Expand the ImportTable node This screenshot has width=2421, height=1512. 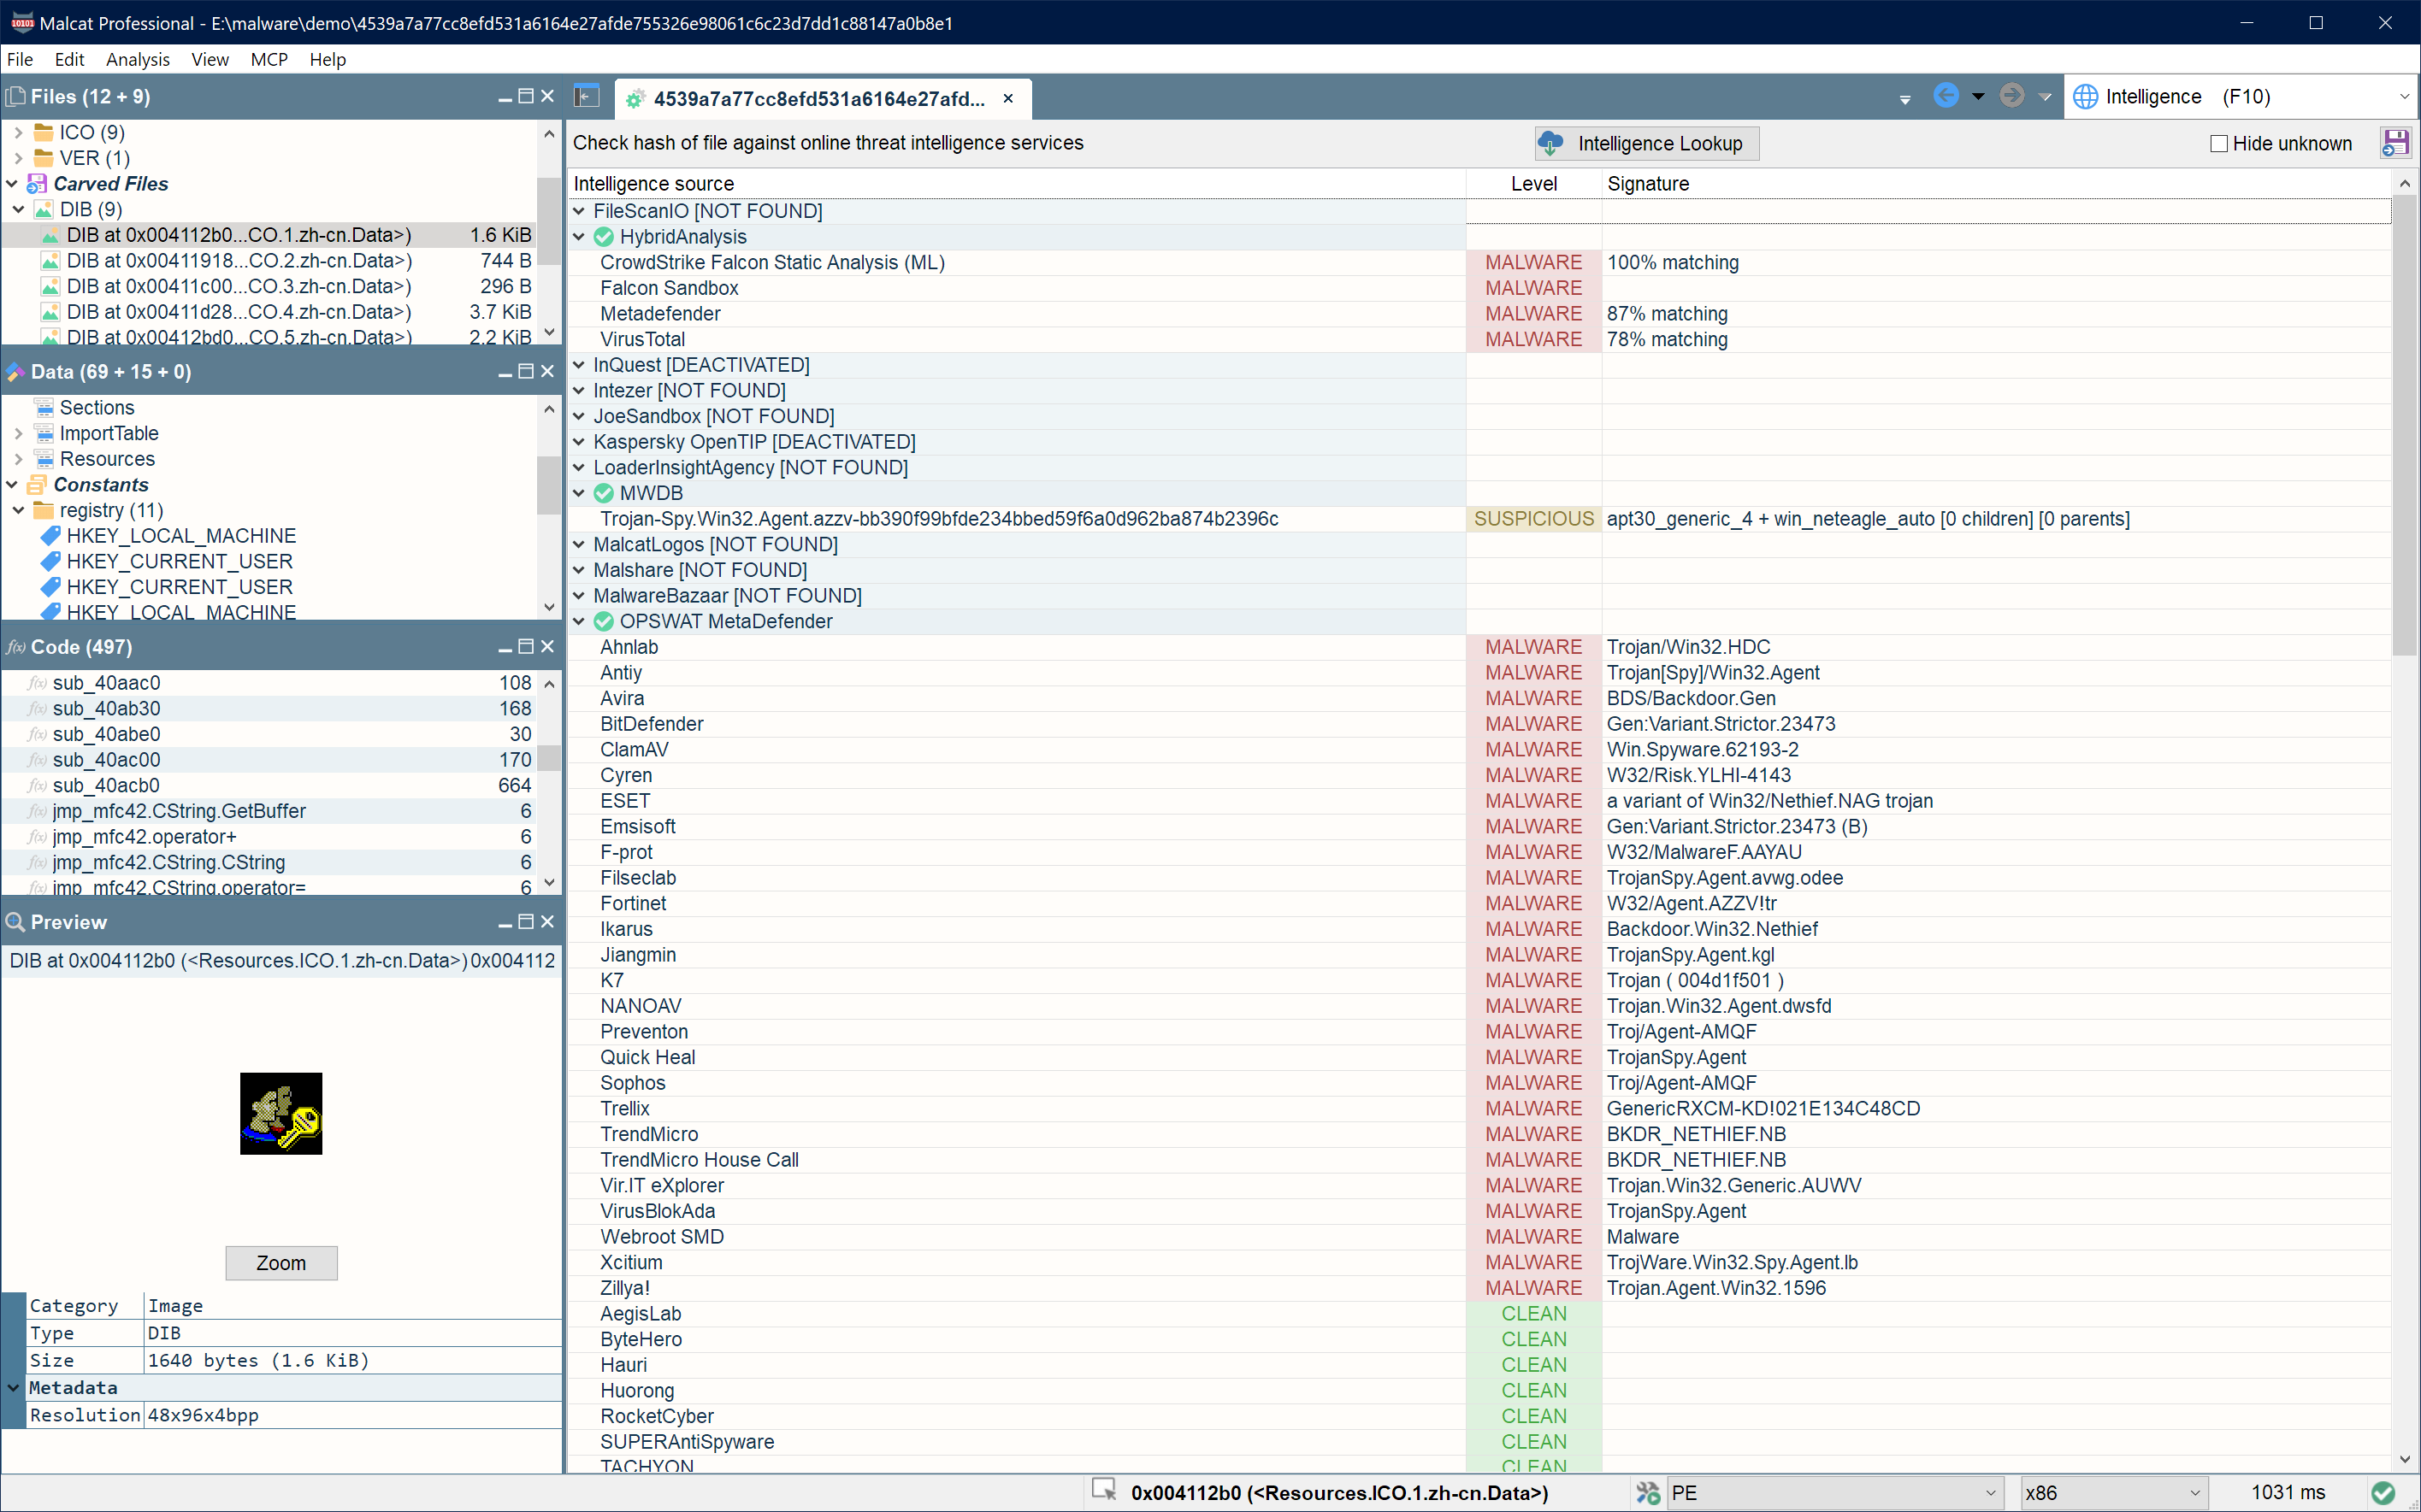[18, 434]
